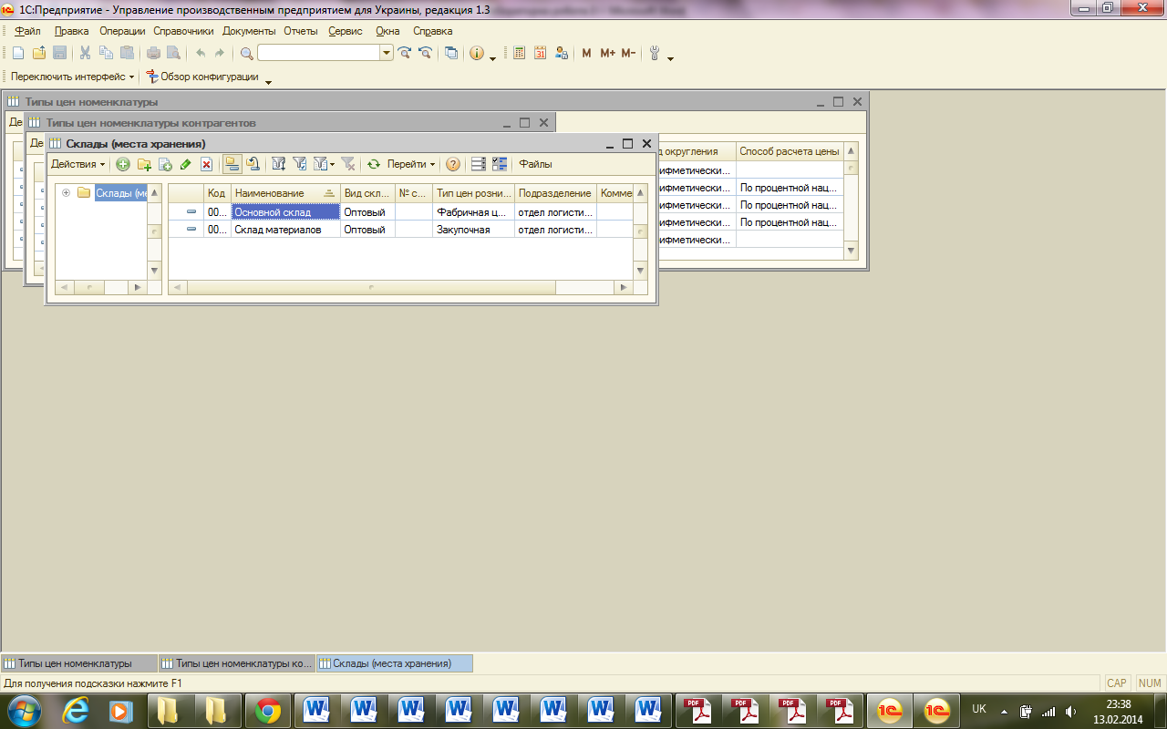Viewport: 1167px width, 729px height.
Task: Click the list settings icon before Файлы
Action: (x=478, y=164)
